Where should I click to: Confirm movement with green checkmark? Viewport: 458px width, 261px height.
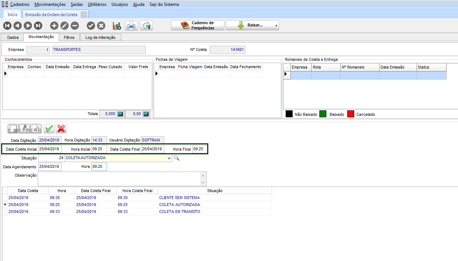[49, 129]
